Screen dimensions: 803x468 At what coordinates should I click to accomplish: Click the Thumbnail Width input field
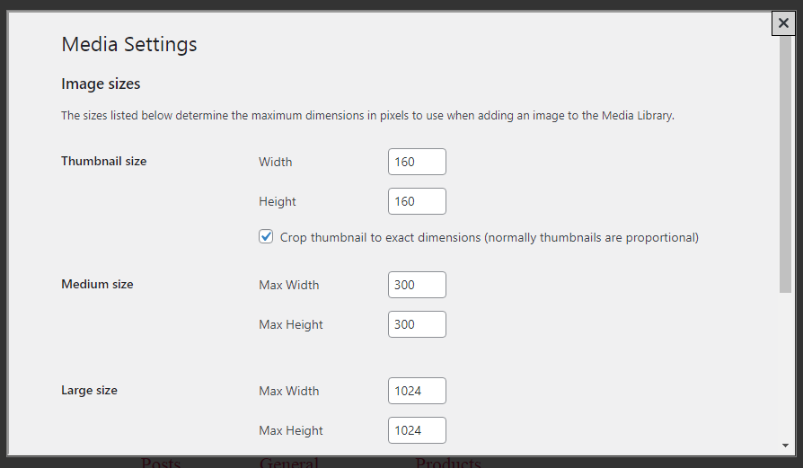point(417,162)
